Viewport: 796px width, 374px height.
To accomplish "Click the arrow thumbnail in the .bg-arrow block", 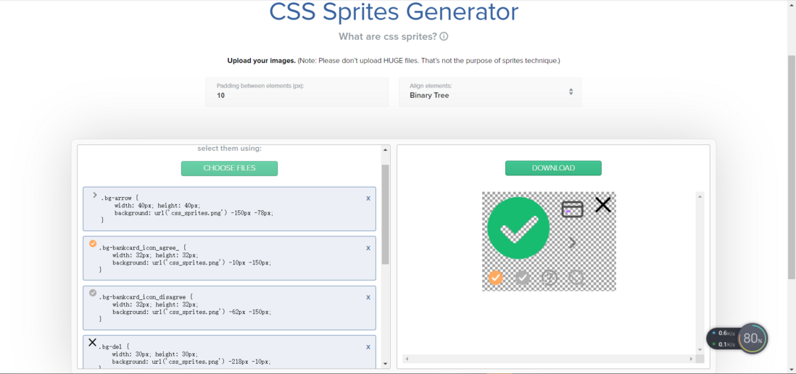I will pyautogui.click(x=94, y=195).
